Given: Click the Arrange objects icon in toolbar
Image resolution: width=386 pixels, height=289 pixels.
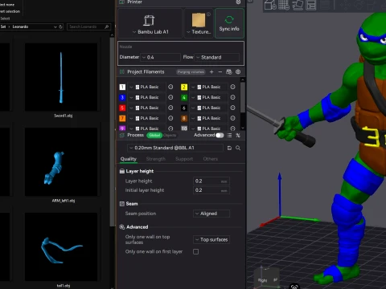Looking at the screenshot, I should 311,5.
